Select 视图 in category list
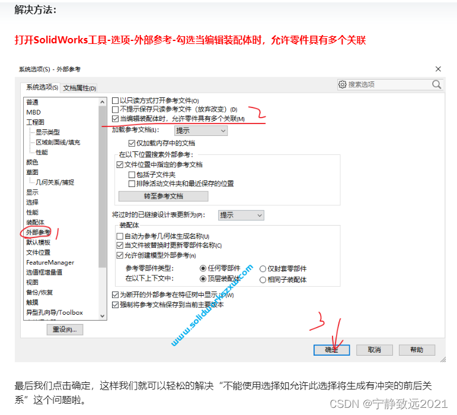 click(32, 283)
